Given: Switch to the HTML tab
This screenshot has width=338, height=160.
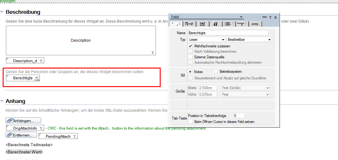Looking at the screenshot, I should (256, 24).
